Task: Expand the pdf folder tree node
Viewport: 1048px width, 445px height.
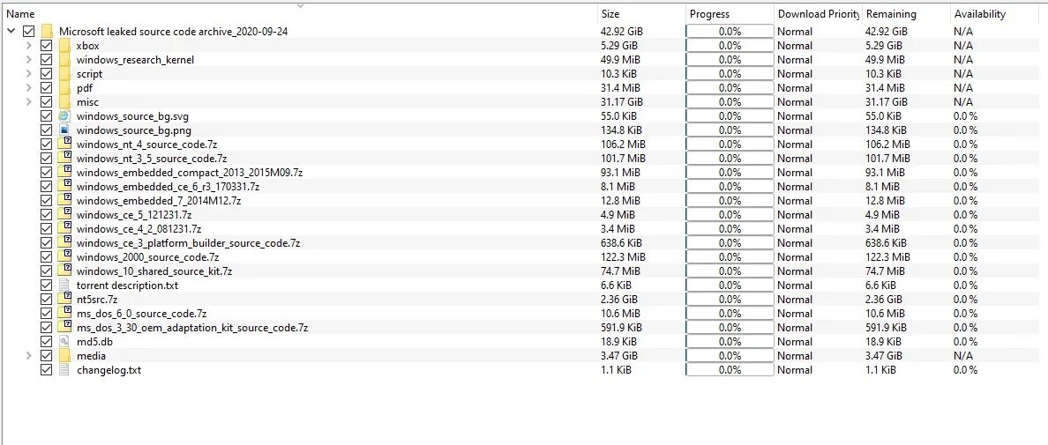Action: [x=29, y=88]
